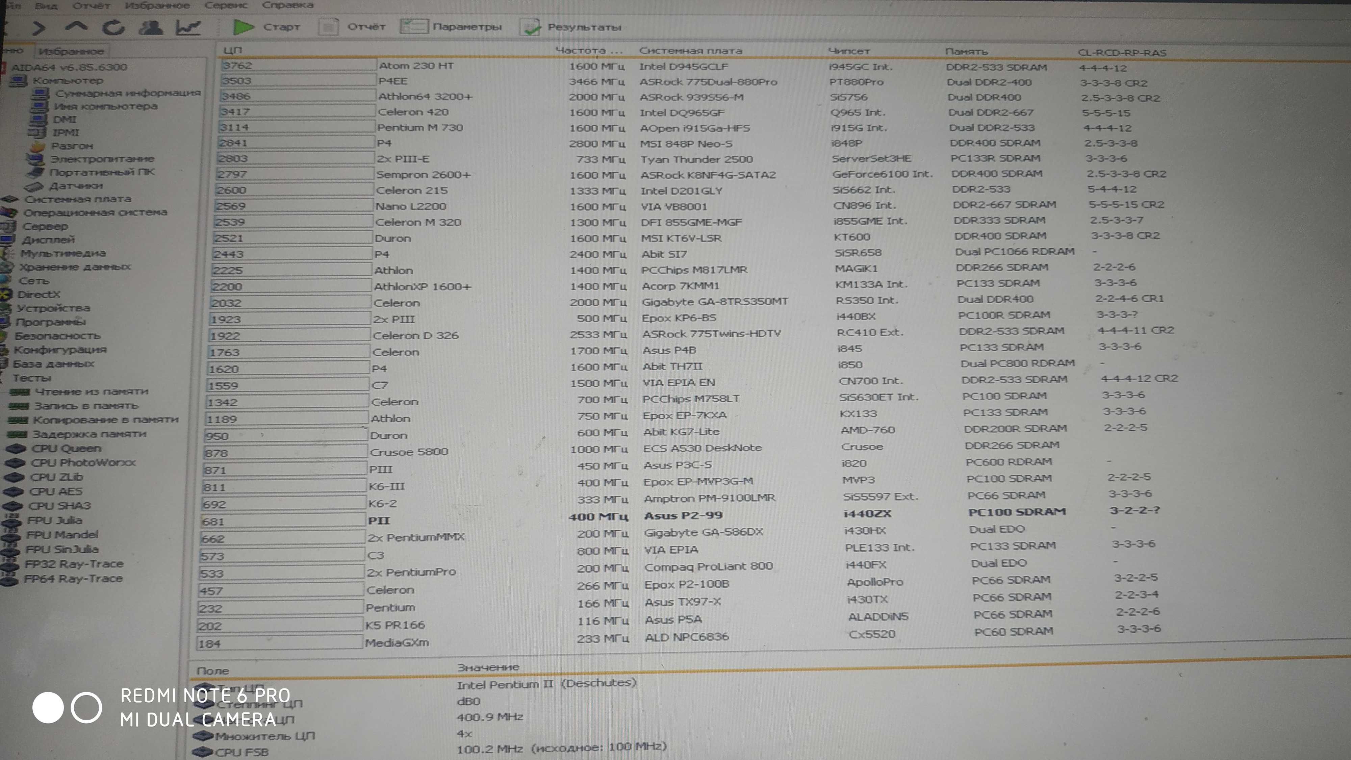The height and width of the screenshot is (760, 1351).
Task: Open Копирование в памяти benchmark
Action: pos(105,420)
